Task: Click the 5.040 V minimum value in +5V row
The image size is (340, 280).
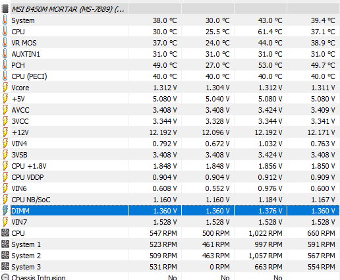Action: 217,99
